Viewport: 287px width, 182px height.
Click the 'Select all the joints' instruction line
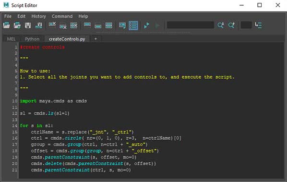127,77
